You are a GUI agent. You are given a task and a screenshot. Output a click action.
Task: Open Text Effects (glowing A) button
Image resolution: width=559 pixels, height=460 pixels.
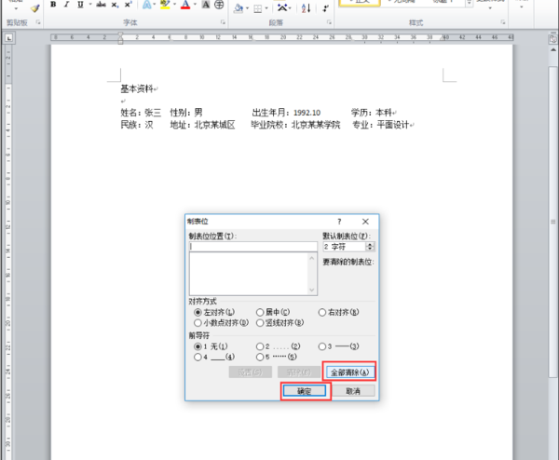(146, 5)
